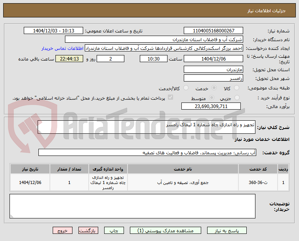Click service name cell جمع آوری، تصفیه و تامین آب
The height and width of the screenshot is (241, 299).
183,182
